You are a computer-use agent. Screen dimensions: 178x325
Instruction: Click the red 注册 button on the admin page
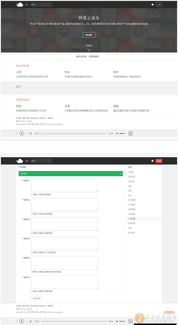tap(159, 161)
